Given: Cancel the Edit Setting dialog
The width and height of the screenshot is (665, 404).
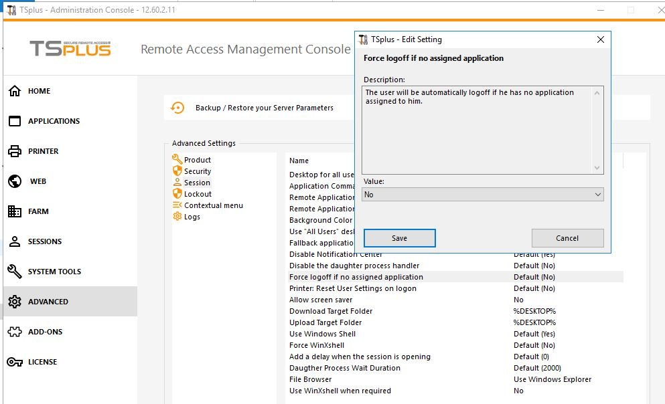Looking at the screenshot, I should pos(567,238).
